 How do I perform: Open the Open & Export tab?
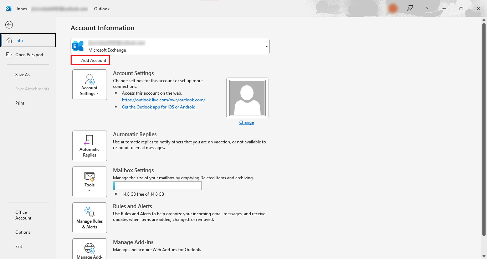(29, 55)
